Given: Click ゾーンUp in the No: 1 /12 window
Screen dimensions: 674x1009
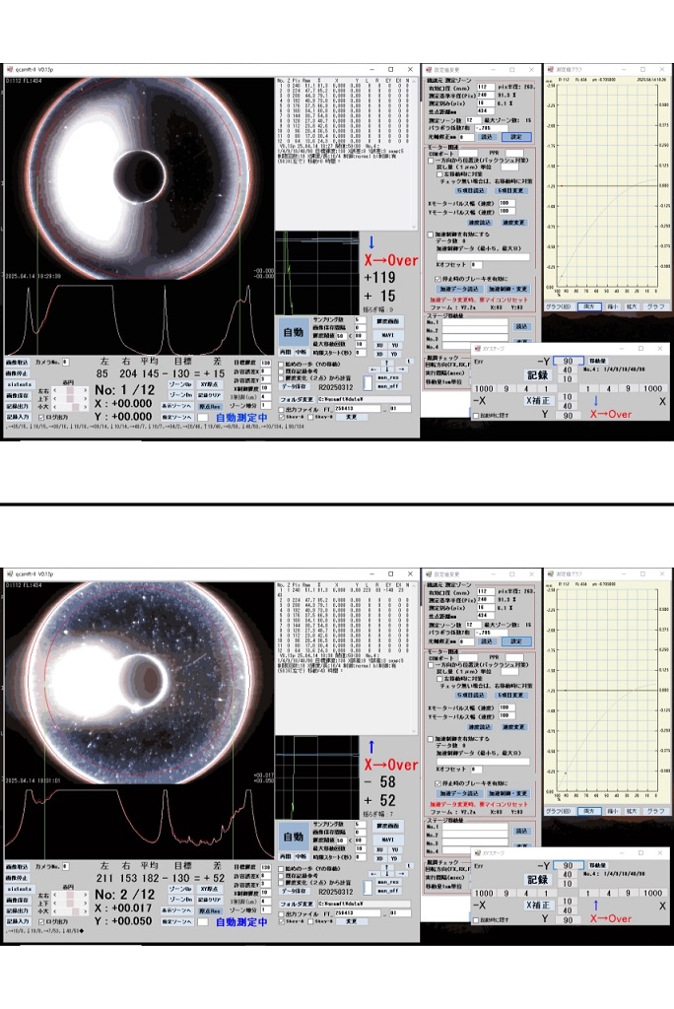Looking at the screenshot, I should (x=179, y=384).
